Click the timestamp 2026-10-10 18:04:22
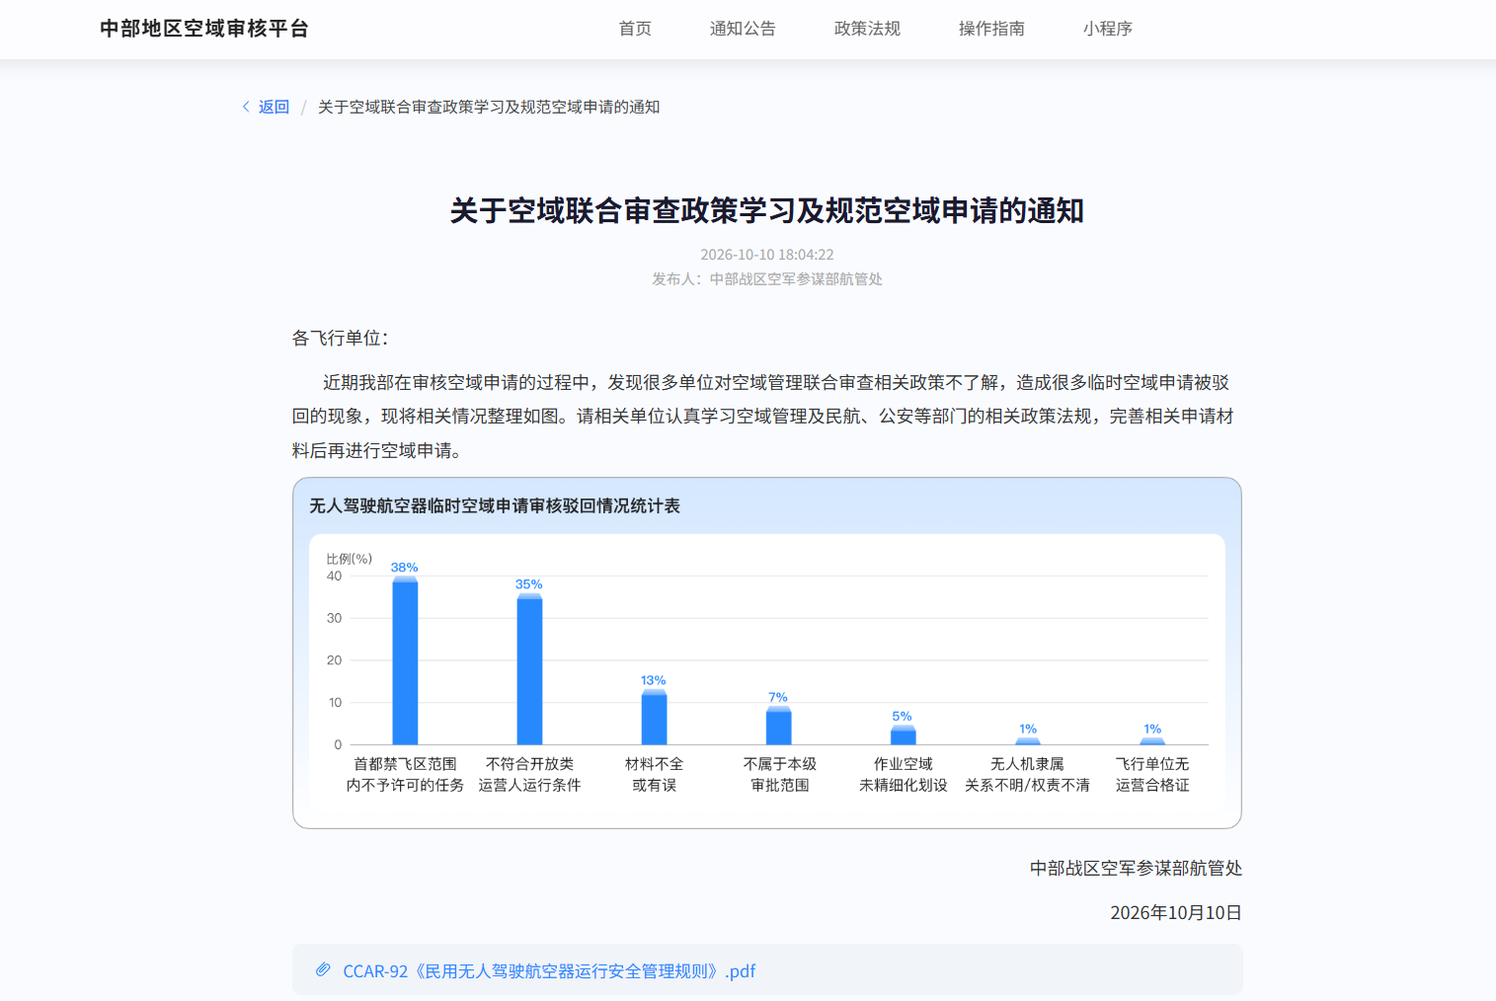1496x1001 pixels. 767,255
